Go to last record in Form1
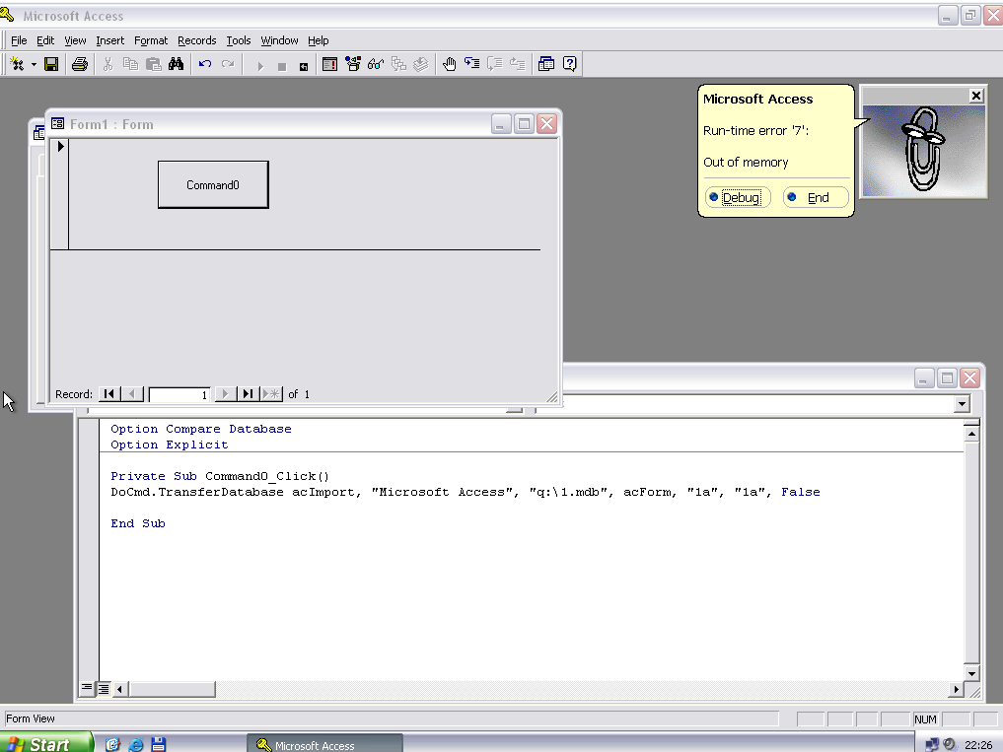This screenshot has height=752, width=1003. pyautogui.click(x=249, y=394)
